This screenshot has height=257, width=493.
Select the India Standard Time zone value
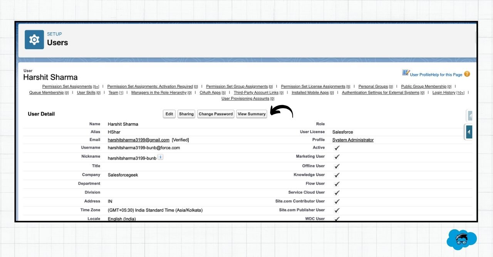pos(155,210)
